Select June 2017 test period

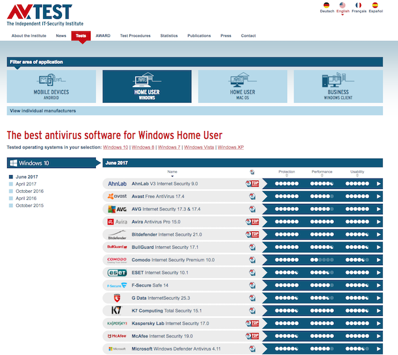[x=27, y=177]
